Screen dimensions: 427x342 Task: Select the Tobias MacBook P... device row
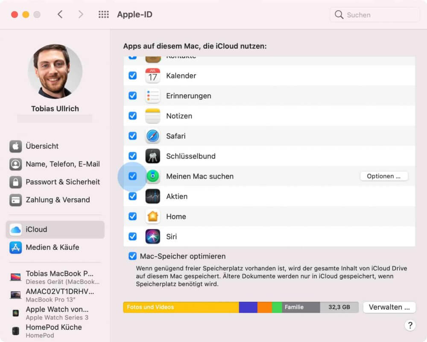tap(55, 277)
